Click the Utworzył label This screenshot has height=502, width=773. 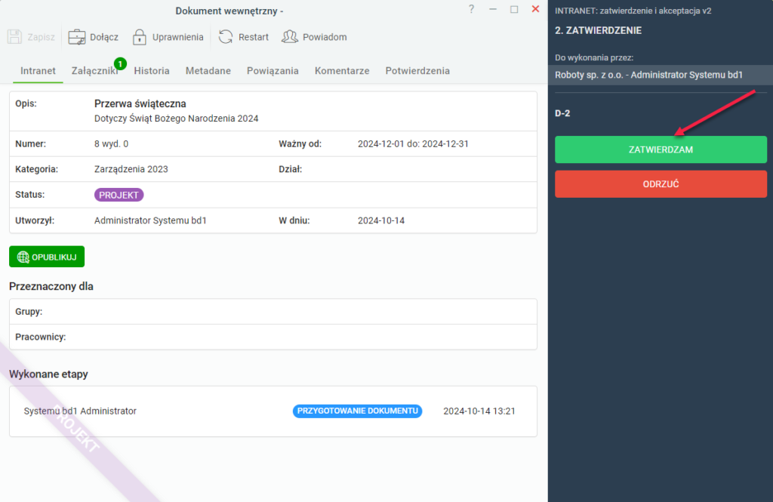[35, 220]
